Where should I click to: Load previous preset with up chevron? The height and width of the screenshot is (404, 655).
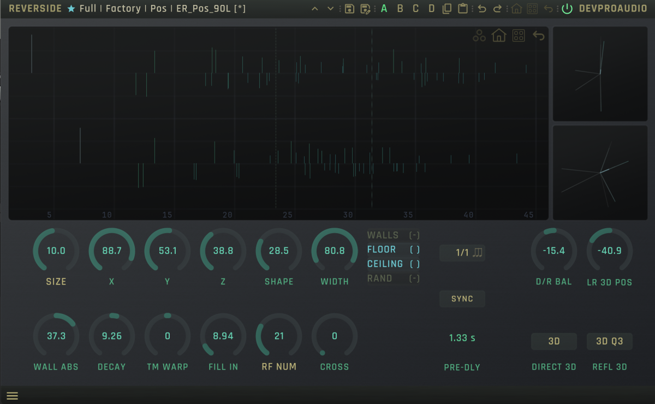point(314,9)
